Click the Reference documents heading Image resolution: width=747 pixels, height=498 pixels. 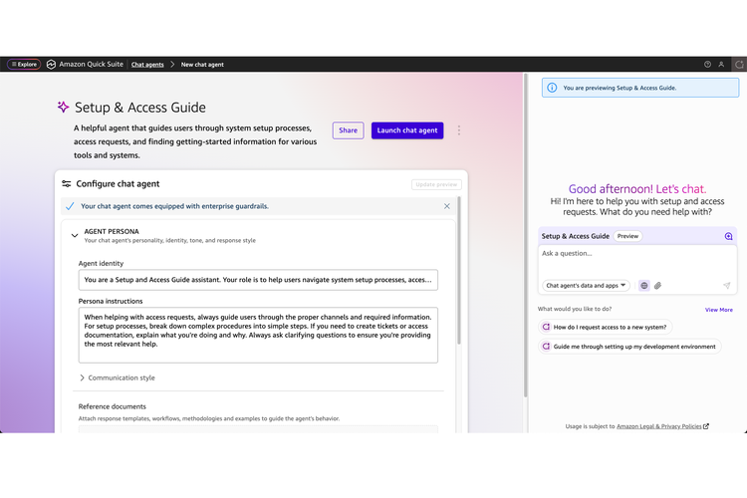tap(112, 406)
